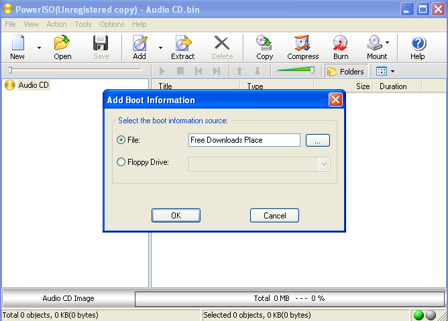Screen dimensions: 448x321
Task: Click the browse (...) button
Action: tap(318, 140)
